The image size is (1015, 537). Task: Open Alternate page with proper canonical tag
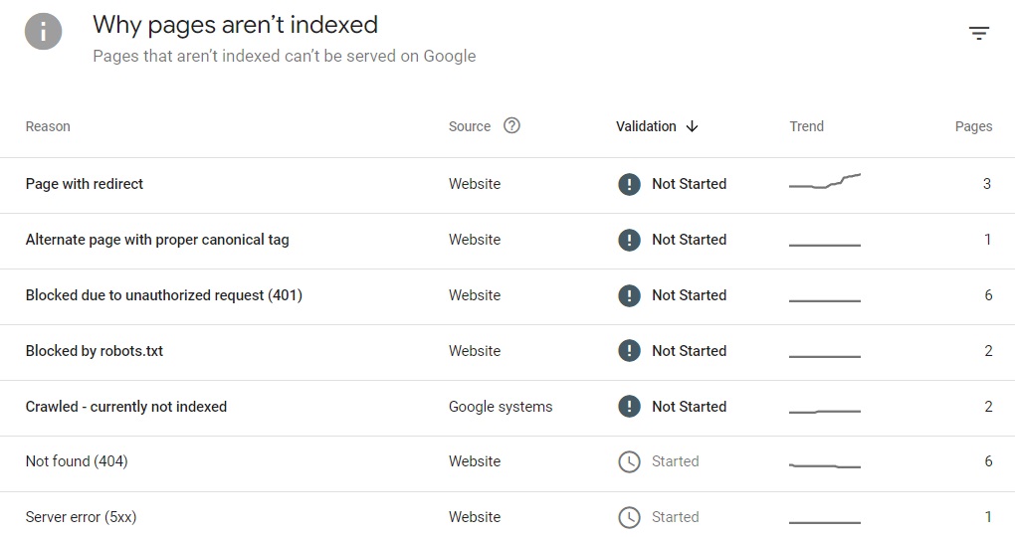pos(157,240)
